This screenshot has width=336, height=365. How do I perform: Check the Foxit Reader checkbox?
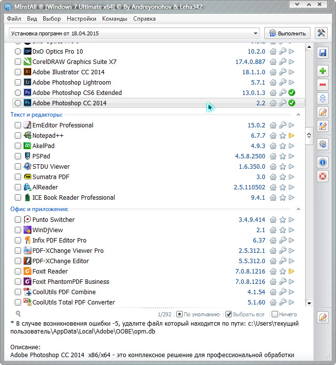[x=18, y=271]
